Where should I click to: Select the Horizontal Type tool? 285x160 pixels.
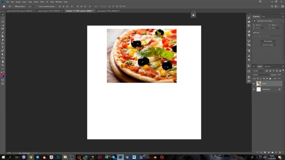point(3,47)
